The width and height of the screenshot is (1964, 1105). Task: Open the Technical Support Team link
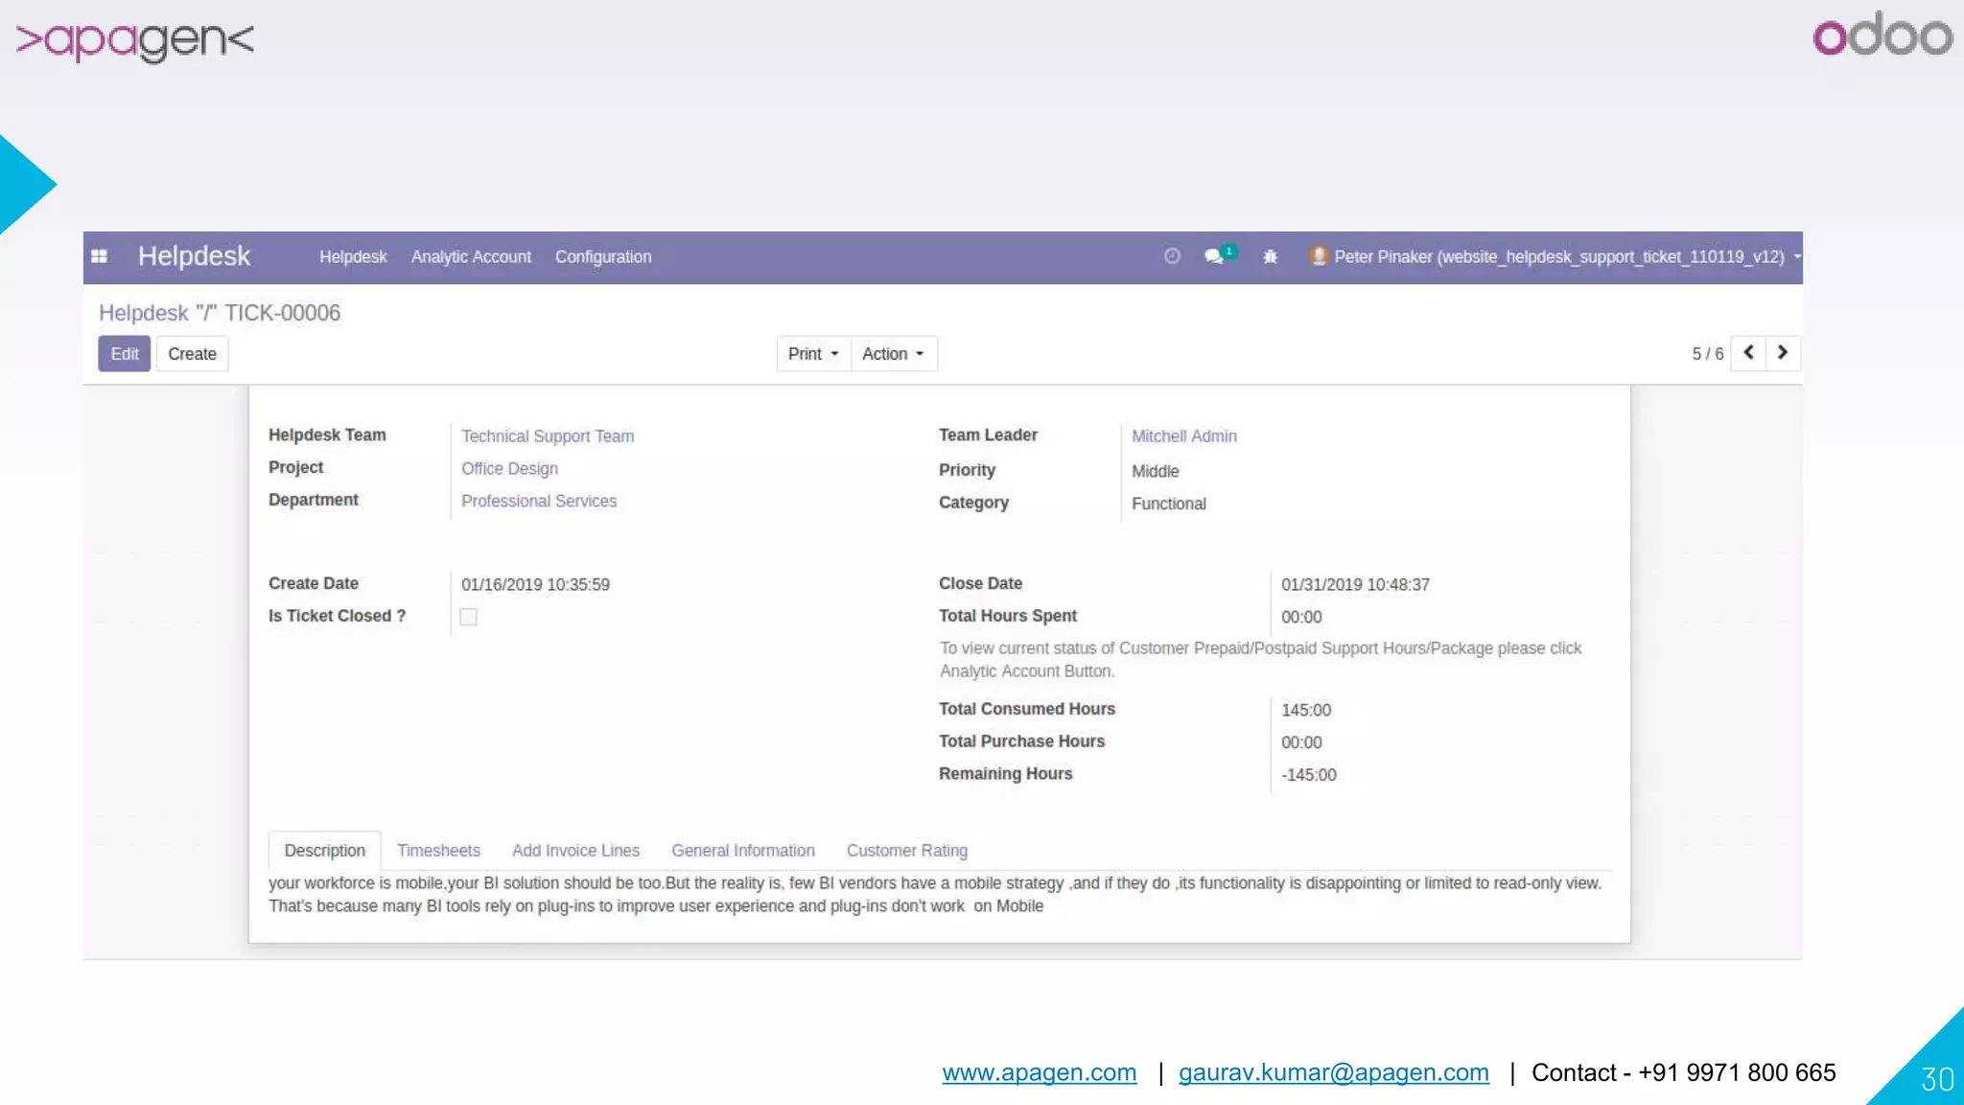547,436
